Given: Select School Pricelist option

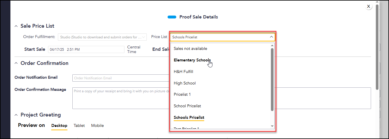Looking at the screenshot, I should point(187,106).
